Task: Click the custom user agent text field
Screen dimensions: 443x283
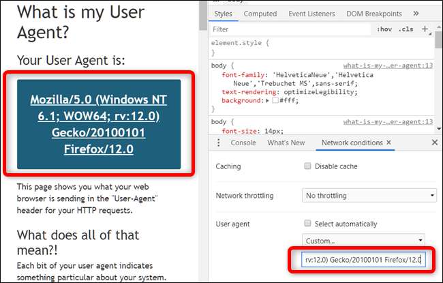Action: 362,260
